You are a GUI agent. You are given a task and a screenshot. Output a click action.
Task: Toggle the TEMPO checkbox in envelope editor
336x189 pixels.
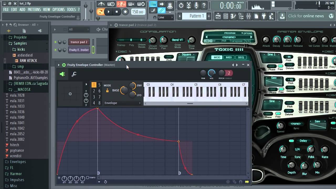tap(88, 178)
